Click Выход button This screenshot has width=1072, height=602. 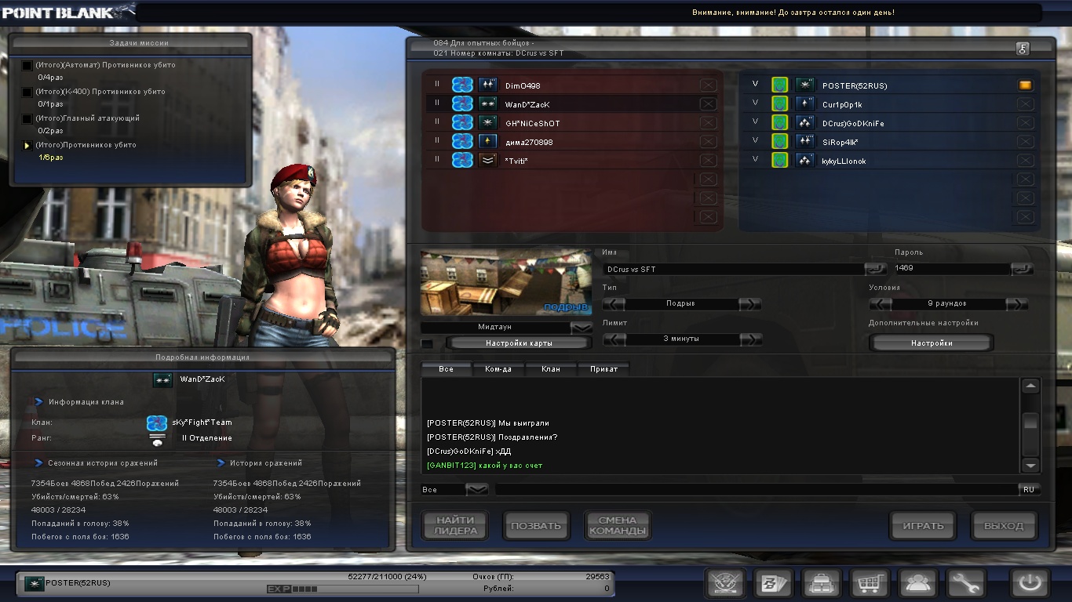coord(1004,526)
